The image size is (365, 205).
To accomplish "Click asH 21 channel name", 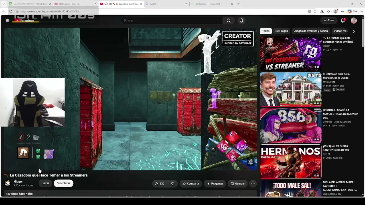I will (x=327, y=154).
